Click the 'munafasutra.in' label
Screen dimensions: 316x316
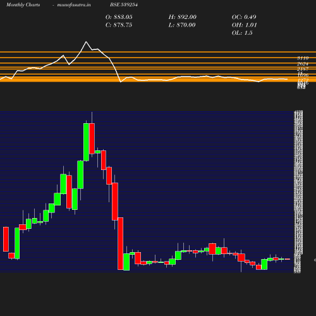(x=74, y=4)
